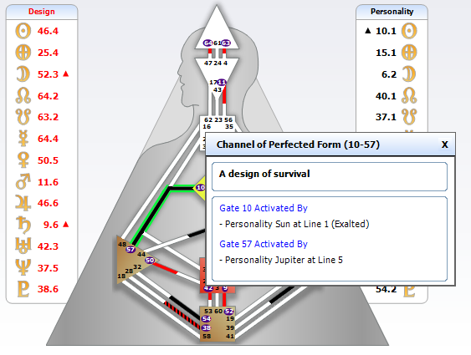Click the Design Moon icon at 52.3
Viewport: 471px width, 355px height.
click(x=23, y=74)
